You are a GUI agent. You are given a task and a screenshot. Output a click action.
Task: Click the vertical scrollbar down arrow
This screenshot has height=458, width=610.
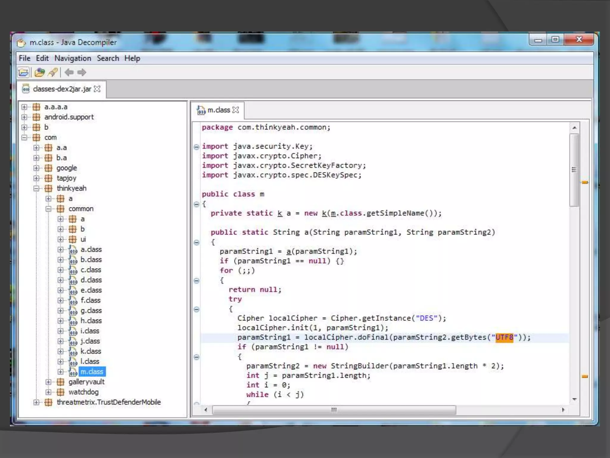[575, 399]
